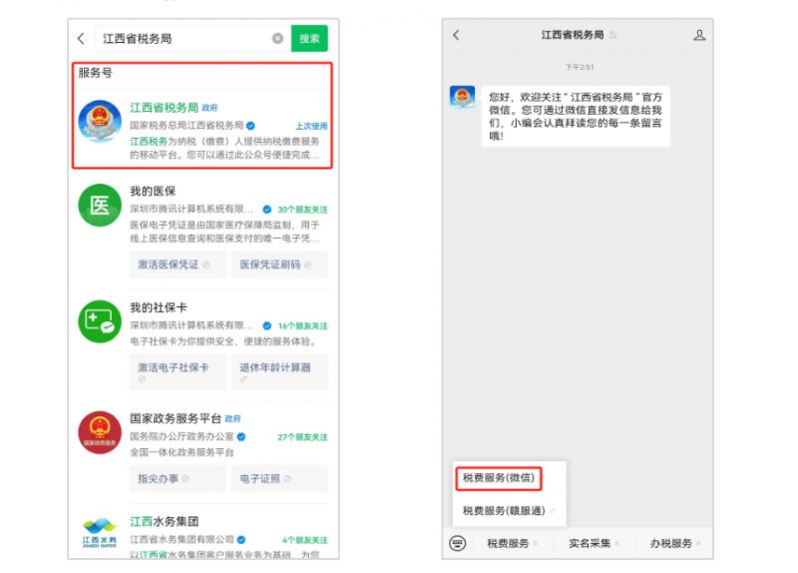Clear the search text with the X icon
This screenshot has width=798, height=573.
pyautogui.click(x=277, y=38)
